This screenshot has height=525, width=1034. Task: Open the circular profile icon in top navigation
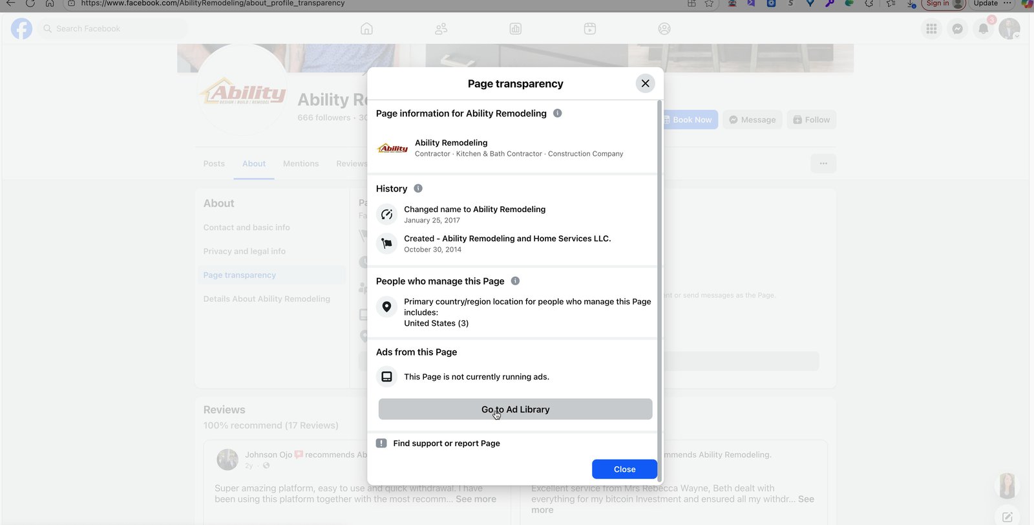coord(664,28)
